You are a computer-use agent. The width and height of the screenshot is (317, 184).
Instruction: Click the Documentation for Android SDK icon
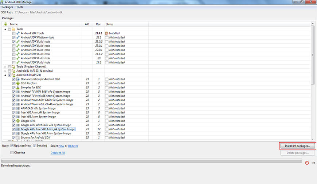tap(18, 79)
